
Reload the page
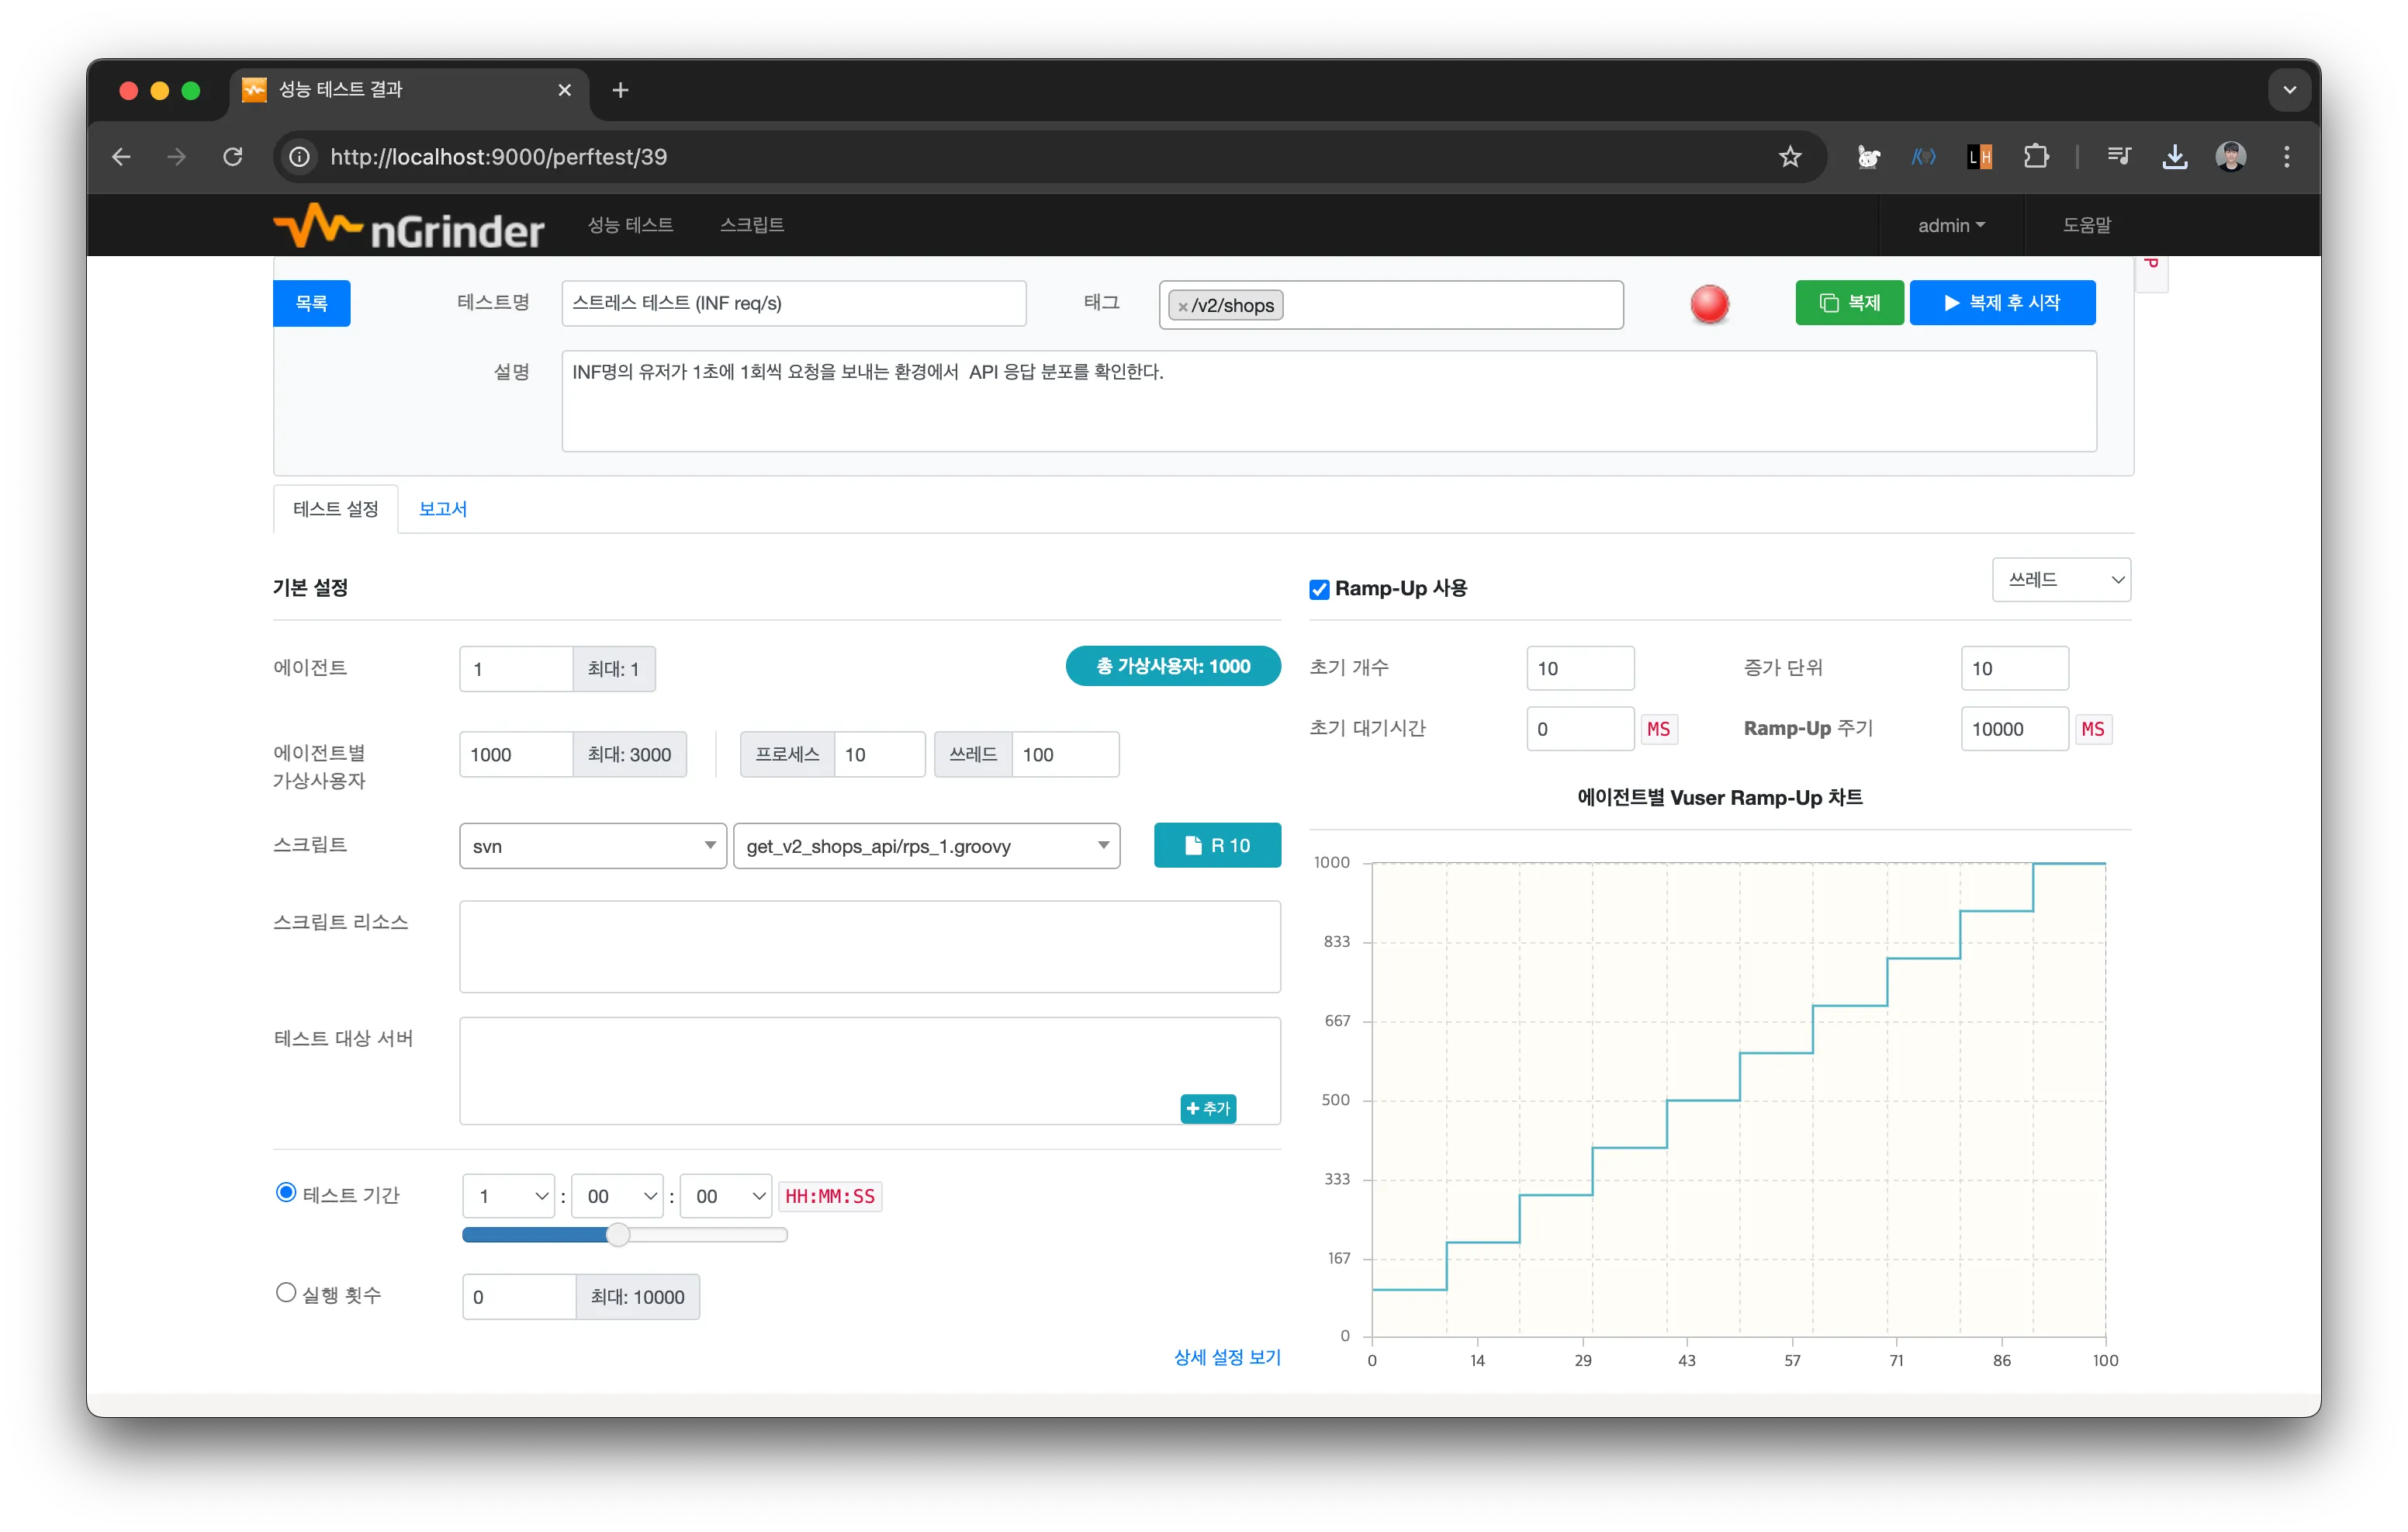coord(233,157)
